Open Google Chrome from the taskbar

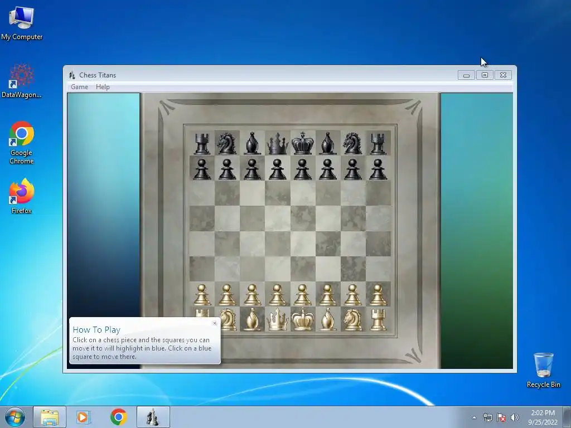tap(118, 417)
